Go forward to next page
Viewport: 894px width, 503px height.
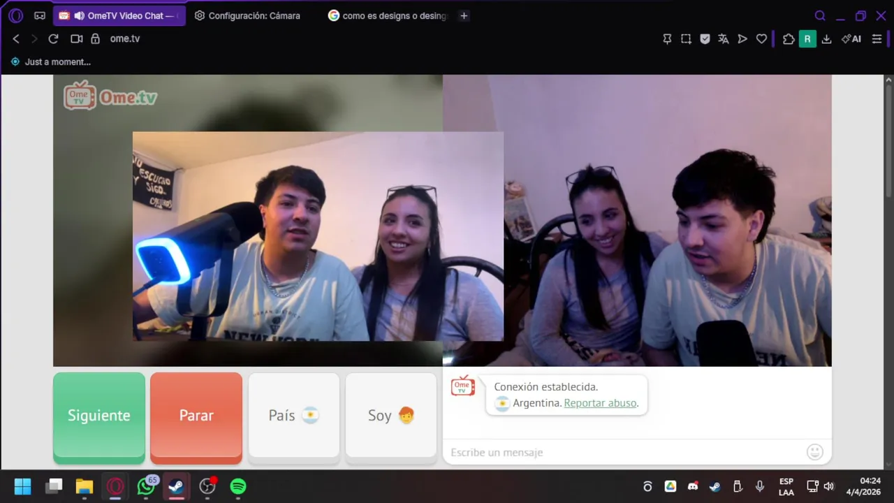(x=34, y=39)
